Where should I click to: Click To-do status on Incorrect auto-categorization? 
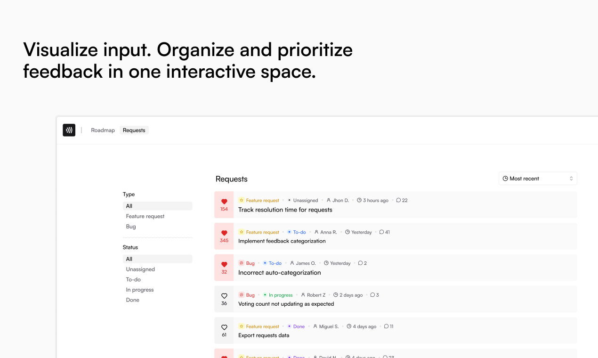[272, 263]
